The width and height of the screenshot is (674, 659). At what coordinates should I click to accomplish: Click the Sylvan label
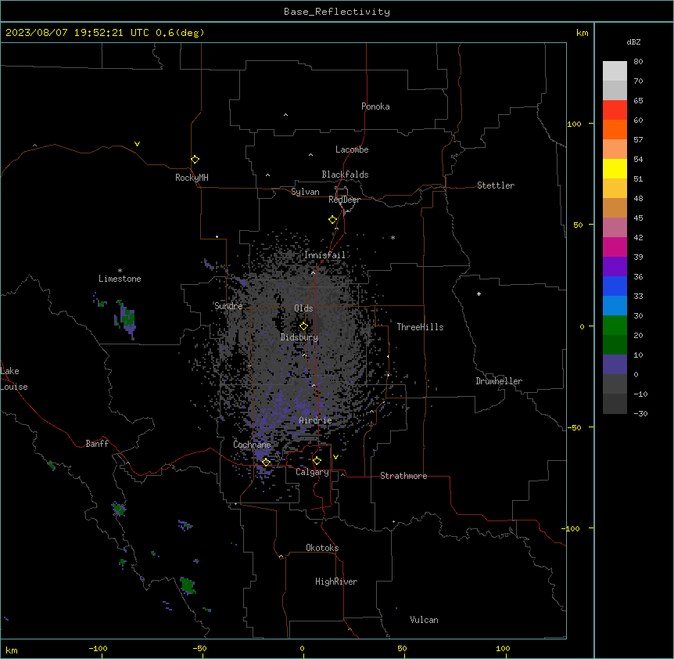(x=305, y=192)
